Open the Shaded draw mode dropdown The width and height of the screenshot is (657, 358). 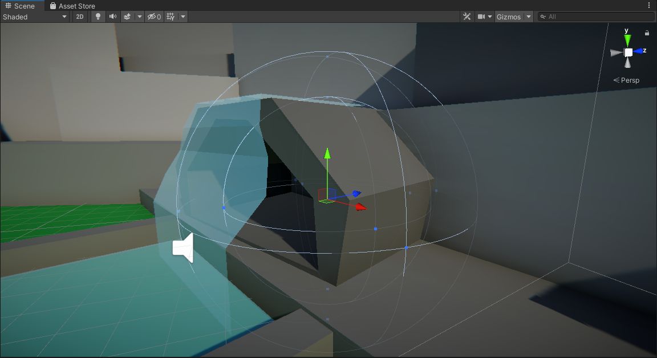point(35,17)
